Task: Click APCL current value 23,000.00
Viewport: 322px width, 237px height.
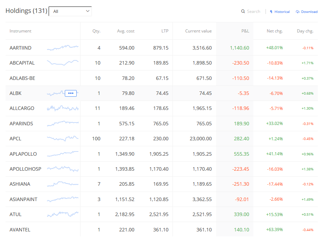Action: (x=201, y=139)
